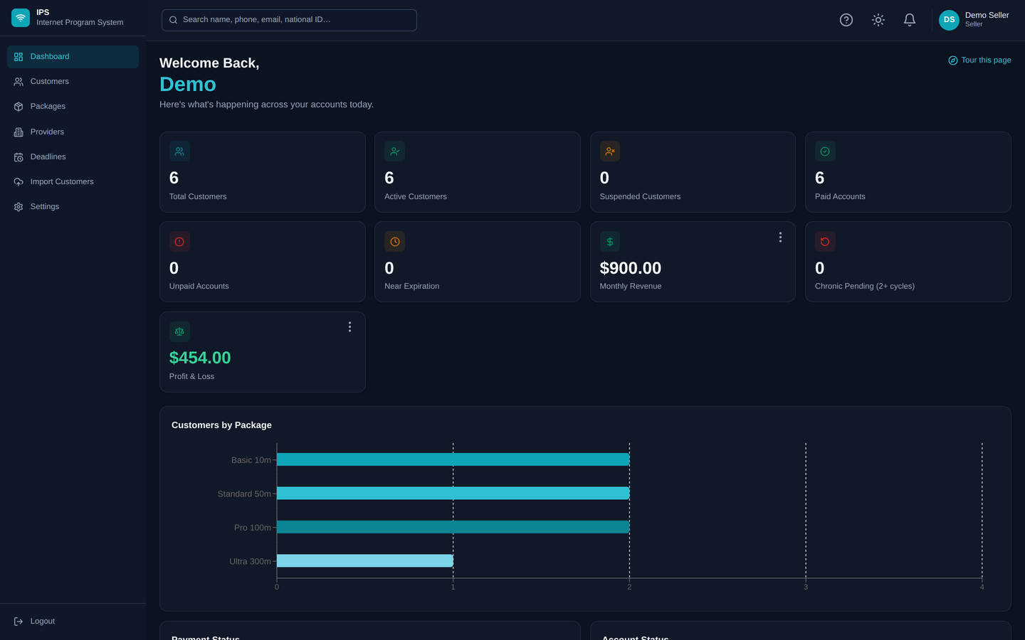Screen dimensions: 1025x640
Task: Click the Profit & Loss scale icon
Action: pyautogui.click(x=179, y=331)
